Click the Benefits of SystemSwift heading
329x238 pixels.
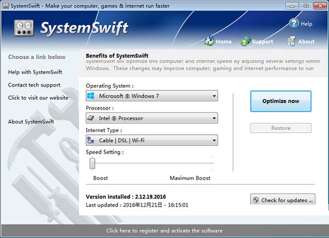point(117,55)
